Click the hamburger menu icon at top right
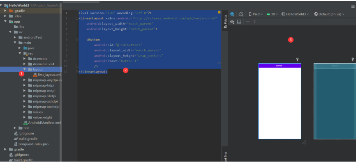Image resolution: width=356 pixels, height=162 pixels. 353,6
